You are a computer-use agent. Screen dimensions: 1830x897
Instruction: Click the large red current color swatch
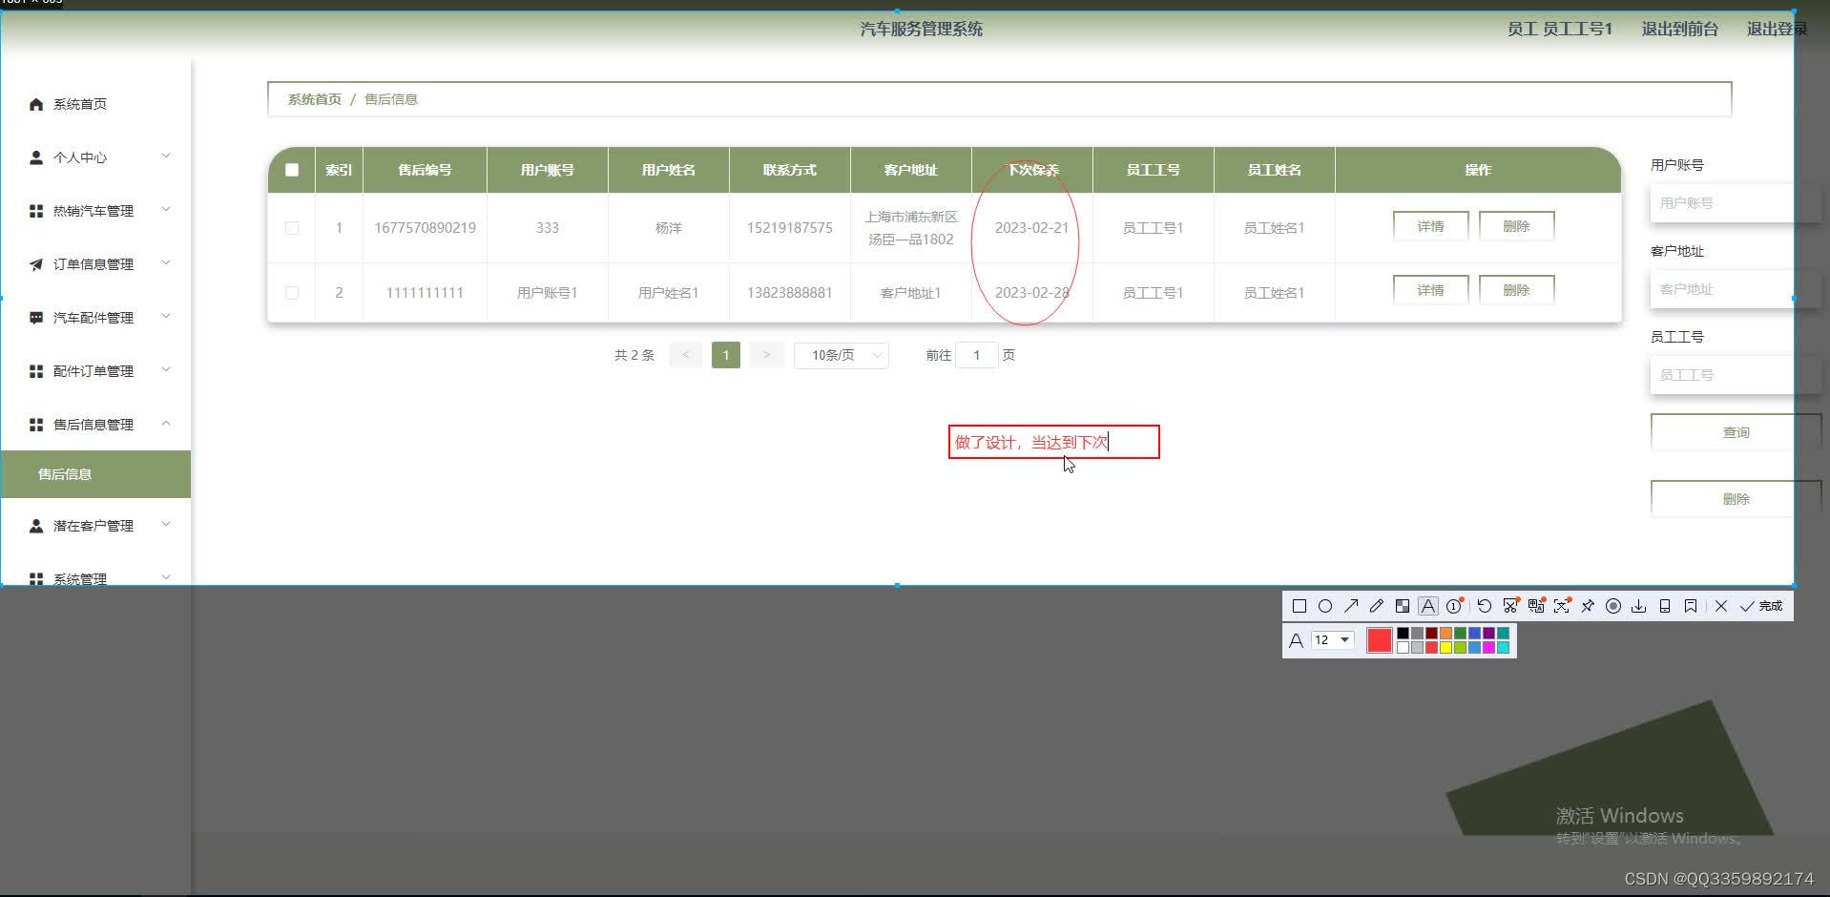[1380, 640]
